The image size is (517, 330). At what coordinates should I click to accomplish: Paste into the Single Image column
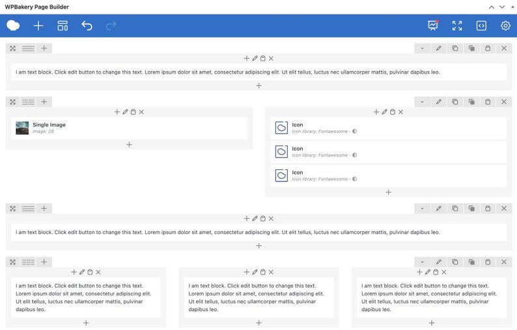pyautogui.click(x=133, y=112)
